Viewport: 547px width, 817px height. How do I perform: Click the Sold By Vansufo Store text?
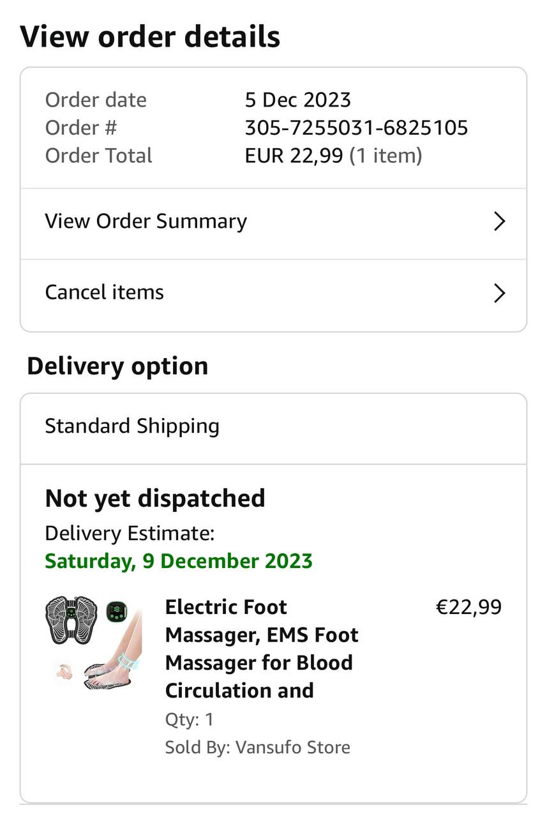coord(257,747)
